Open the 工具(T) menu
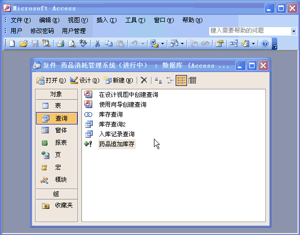 click(x=135, y=20)
